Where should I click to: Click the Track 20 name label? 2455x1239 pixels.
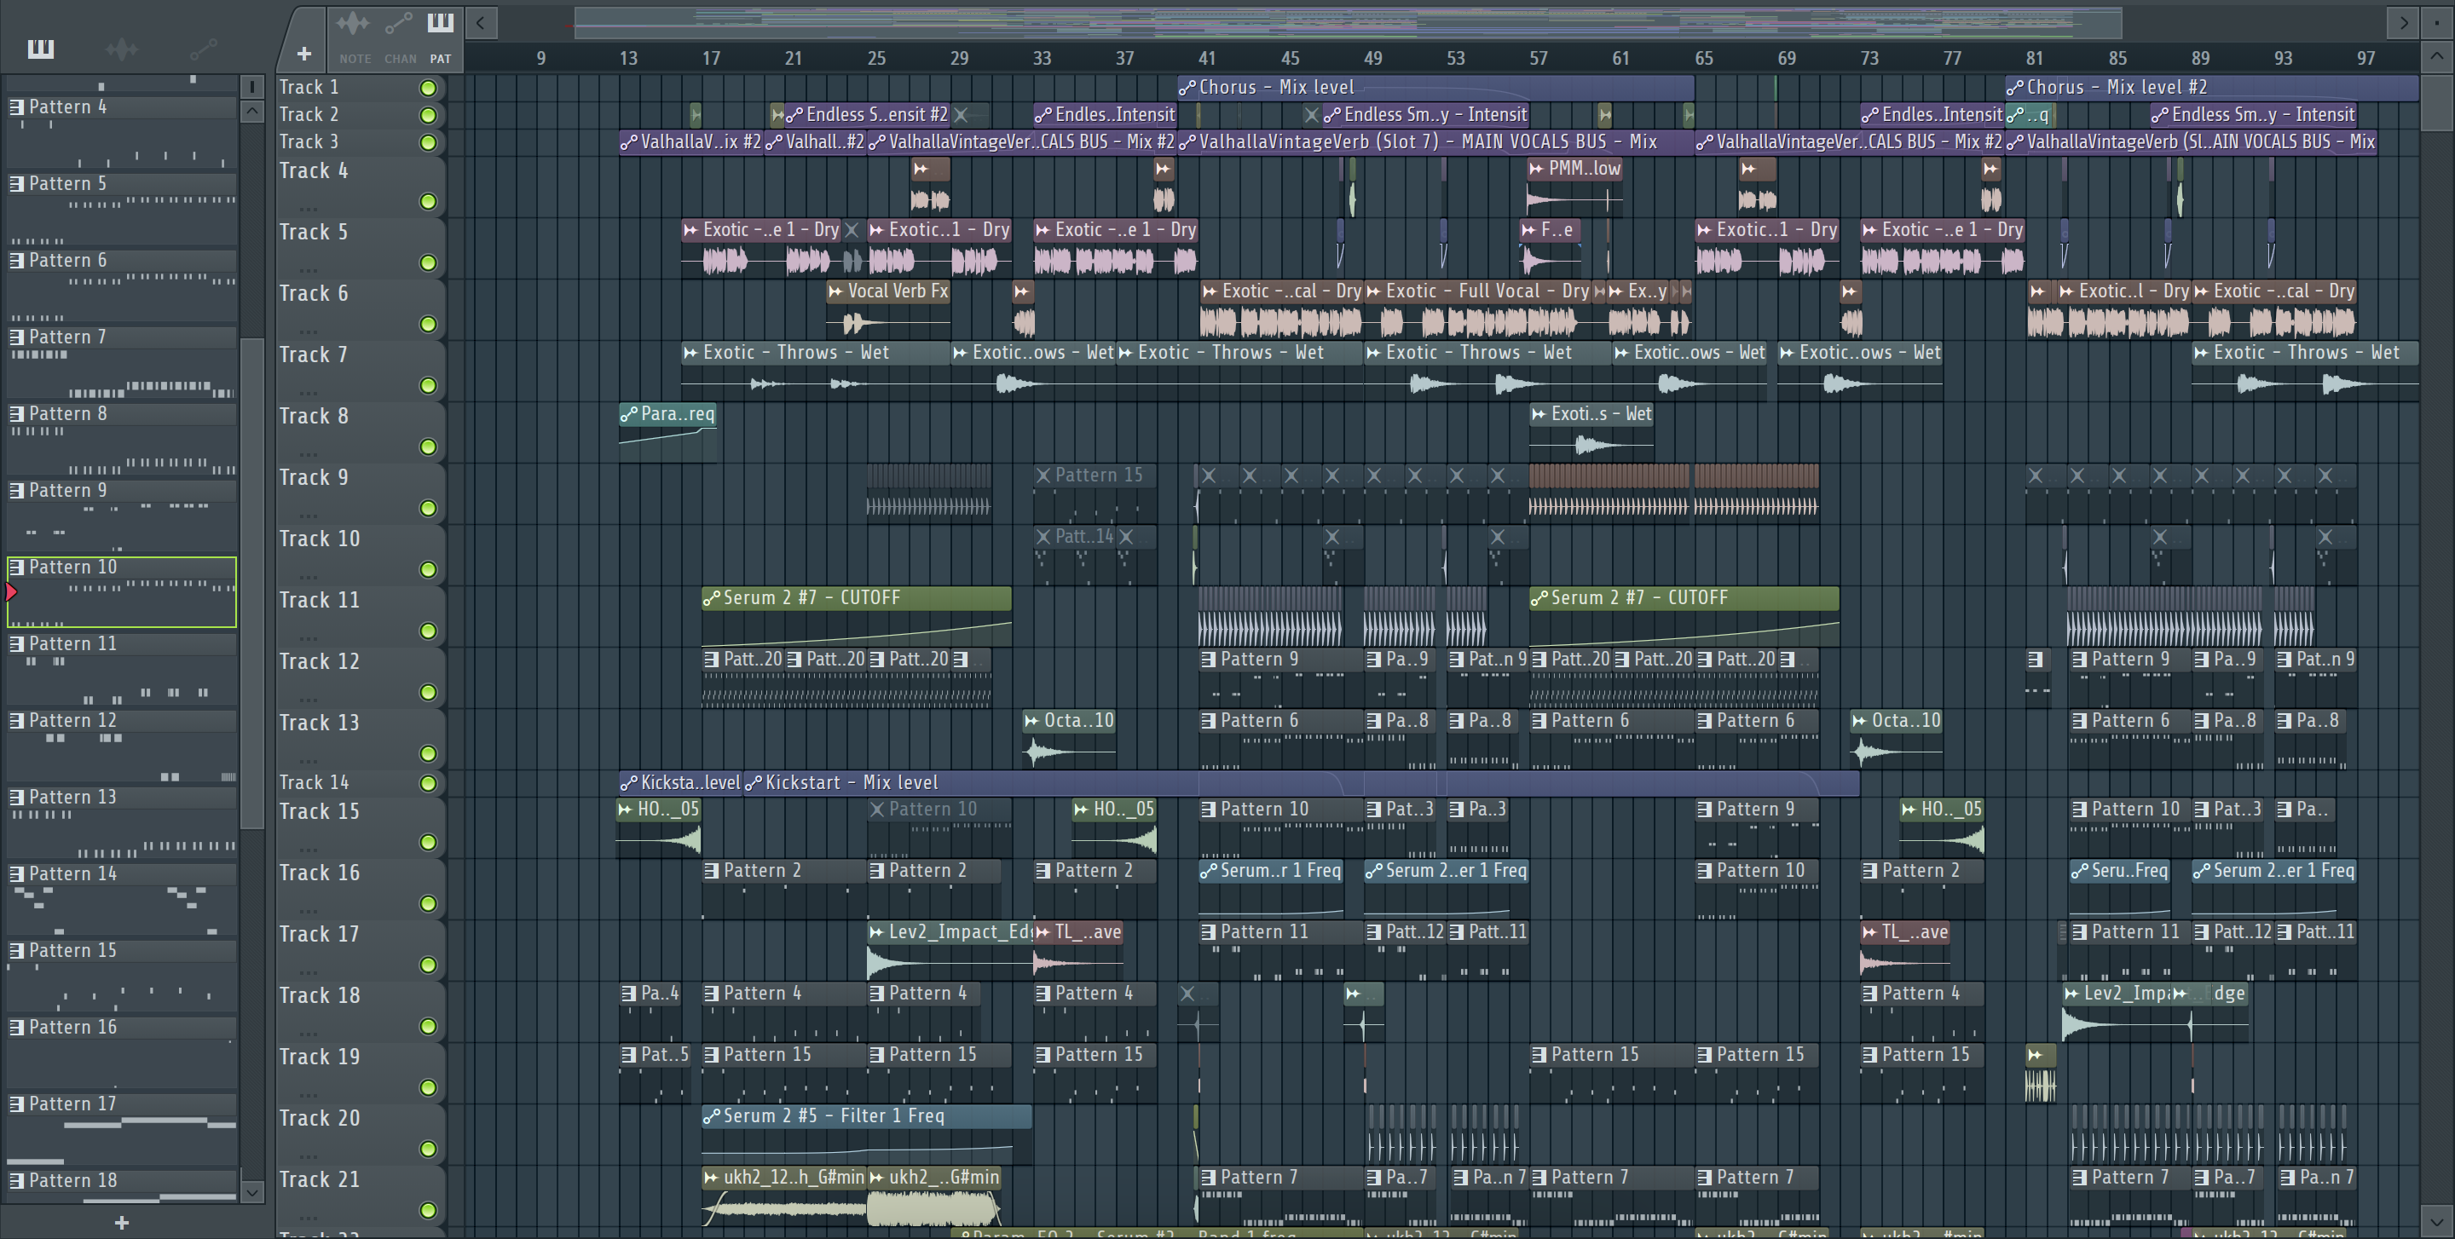(320, 1119)
